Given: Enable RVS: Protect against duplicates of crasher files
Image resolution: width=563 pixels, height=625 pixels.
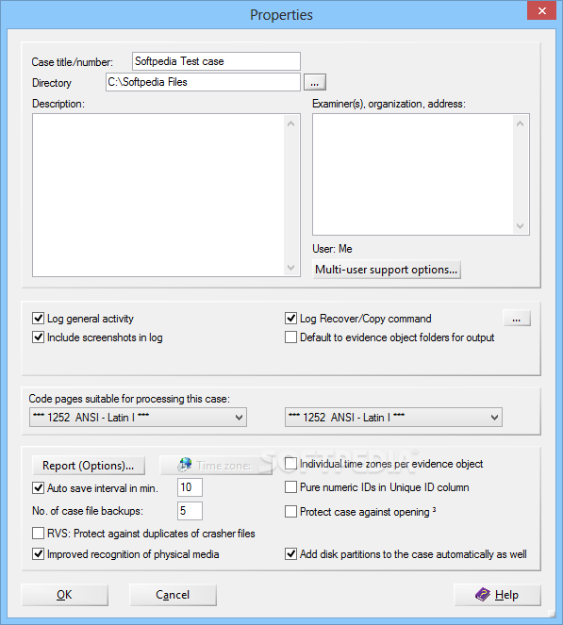Looking at the screenshot, I should pos(38,534).
